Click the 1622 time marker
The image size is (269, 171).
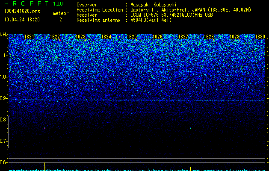(x=55, y=37)
